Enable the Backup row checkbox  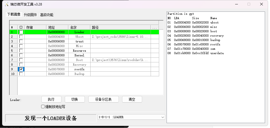point(21,74)
